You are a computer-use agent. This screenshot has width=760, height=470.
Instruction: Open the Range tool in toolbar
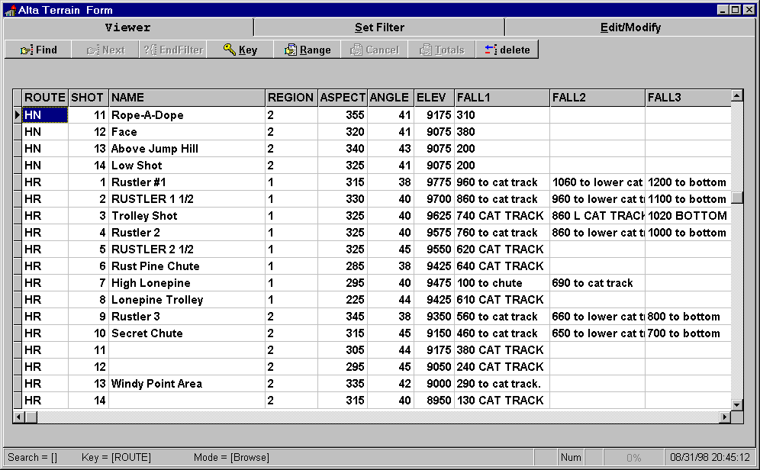308,50
